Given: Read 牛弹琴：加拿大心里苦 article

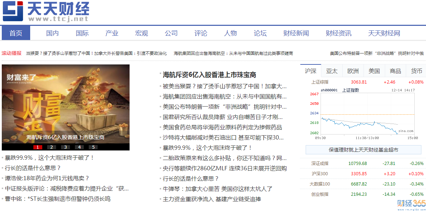Looking at the screenshot, I should point(218,189).
